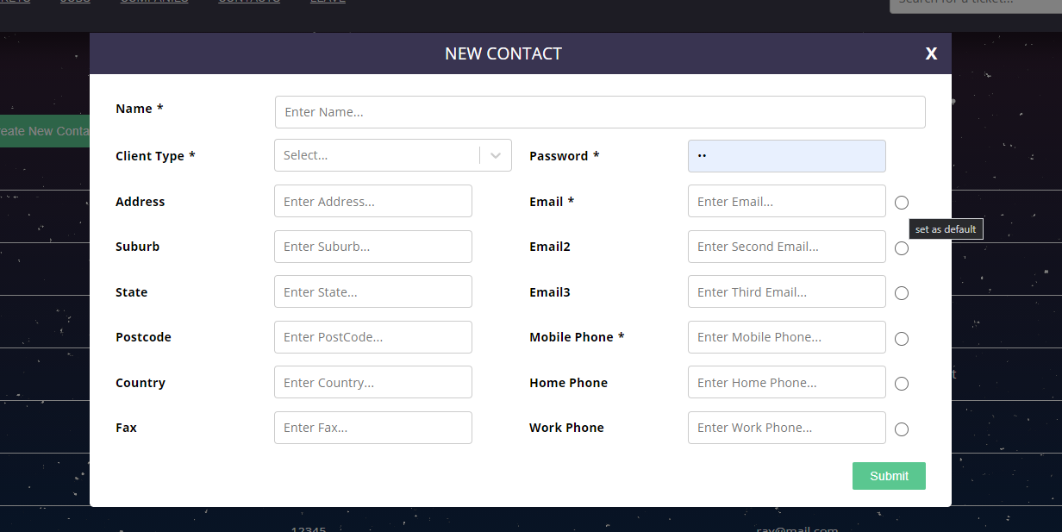Focus the Enter PostCode field
This screenshot has width=1062, height=532.
(x=372, y=337)
